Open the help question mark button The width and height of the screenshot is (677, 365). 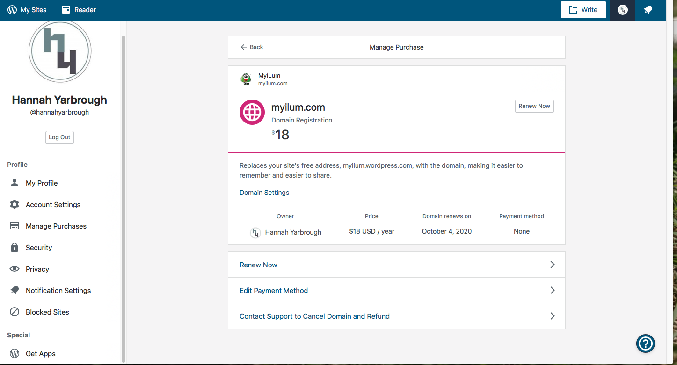coord(646,344)
